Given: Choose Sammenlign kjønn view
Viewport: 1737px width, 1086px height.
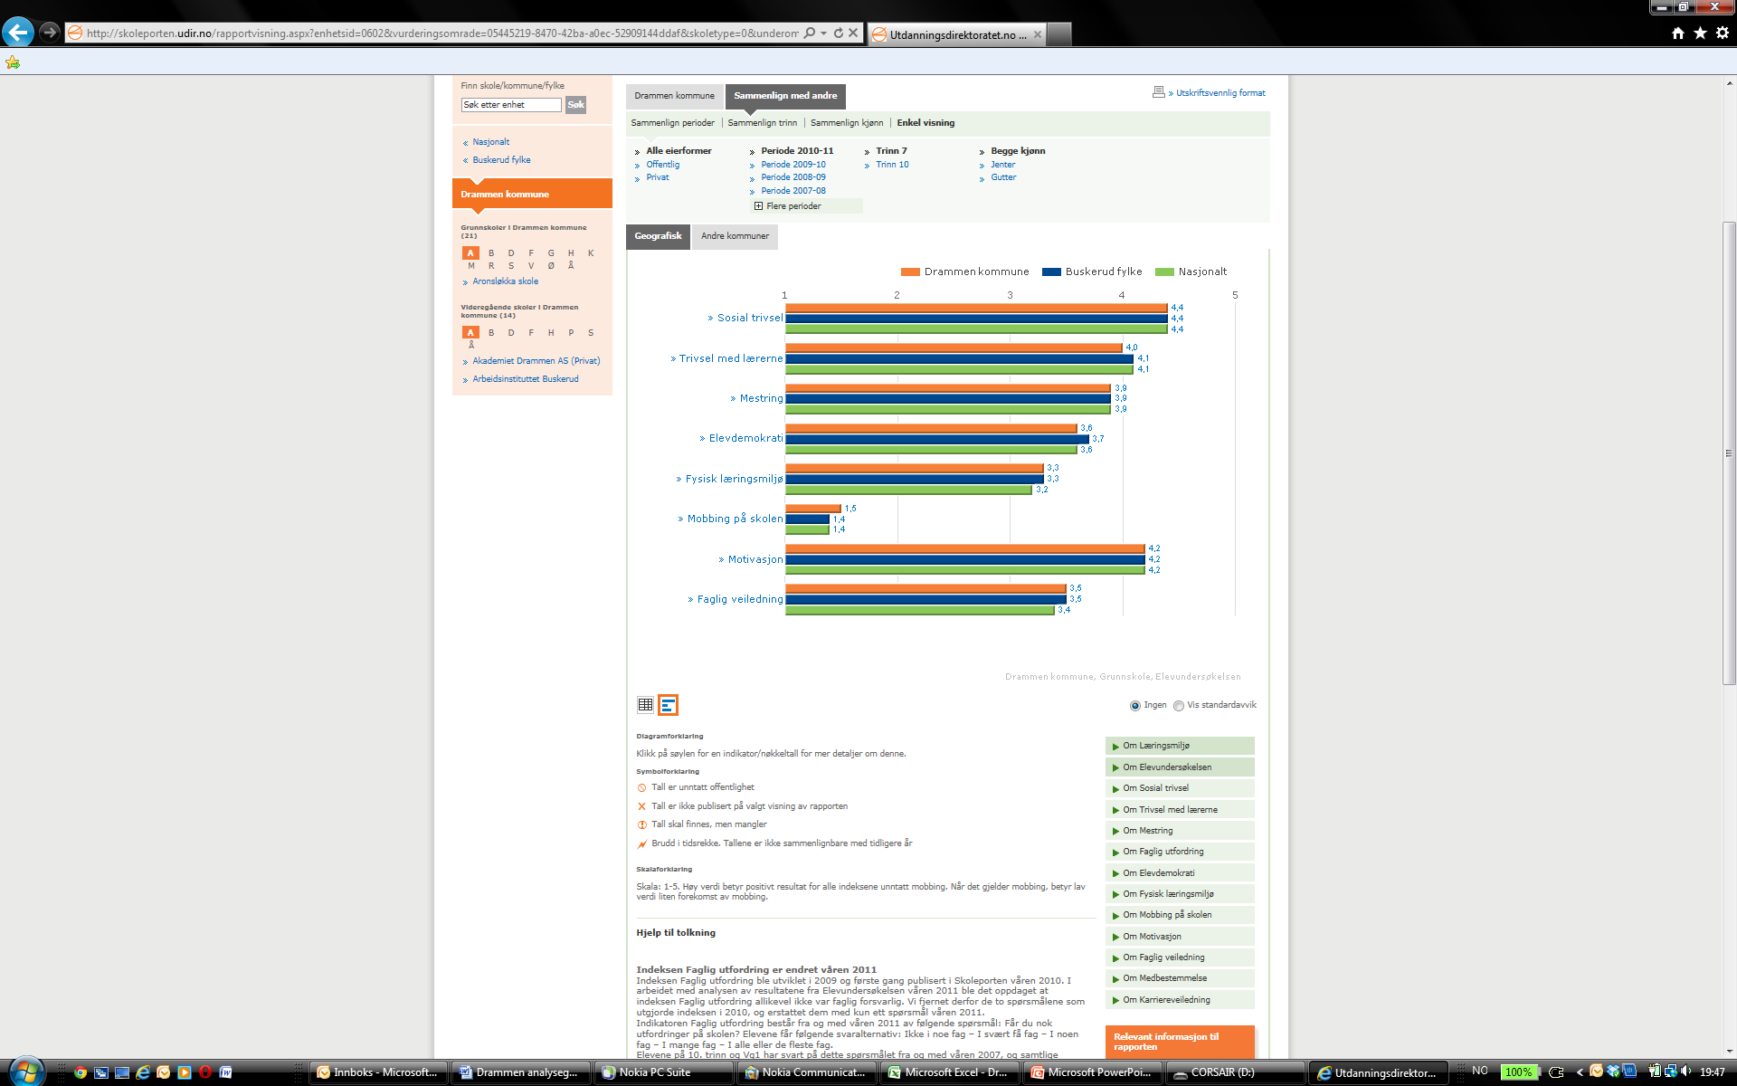Looking at the screenshot, I should 847,123.
